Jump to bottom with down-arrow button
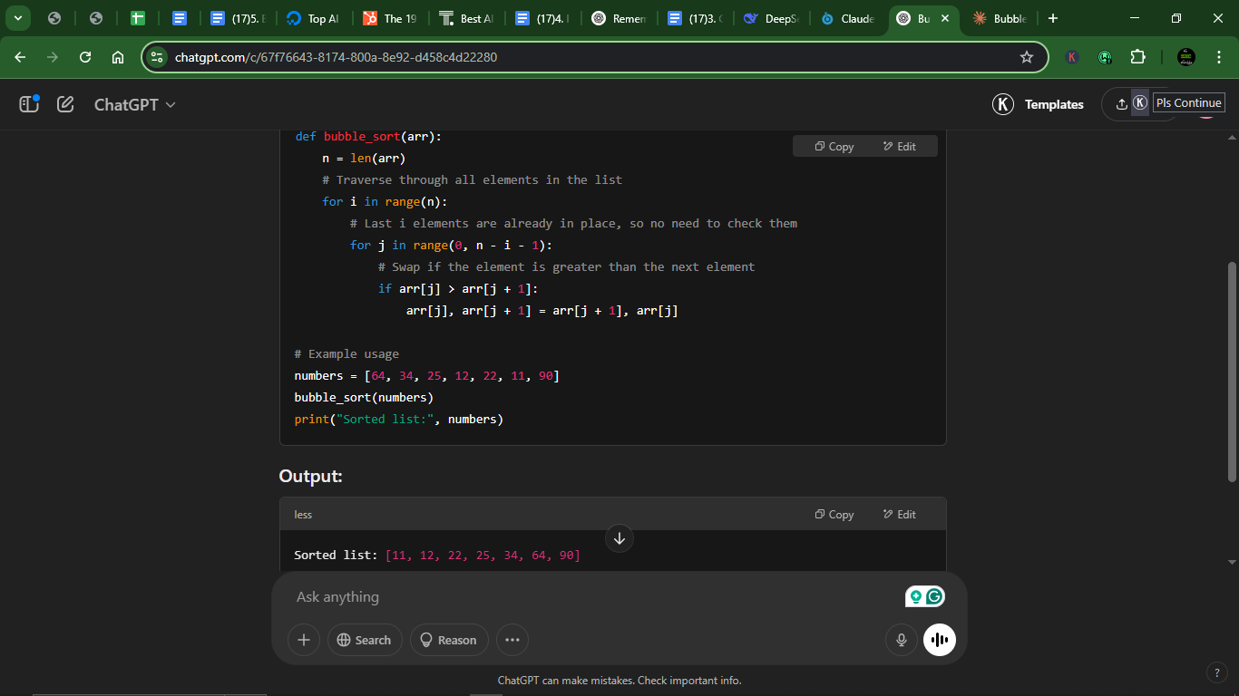The width and height of the screenshot is (1239, 696). tap(619, 538)
